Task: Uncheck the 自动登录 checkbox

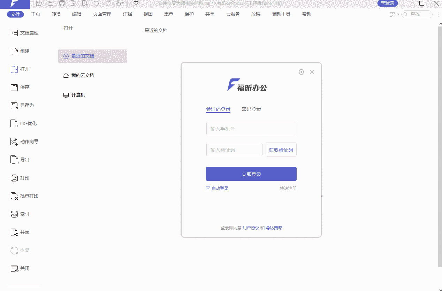Action: 208,188
